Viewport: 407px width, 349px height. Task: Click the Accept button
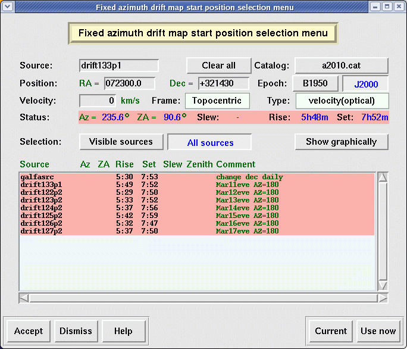(x=29, y=331)
